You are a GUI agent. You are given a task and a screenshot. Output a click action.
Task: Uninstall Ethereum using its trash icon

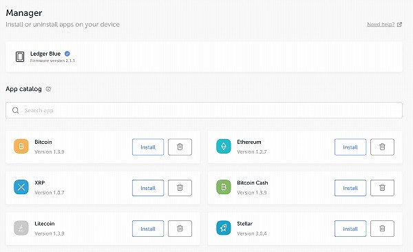click(x=382, y=147)
